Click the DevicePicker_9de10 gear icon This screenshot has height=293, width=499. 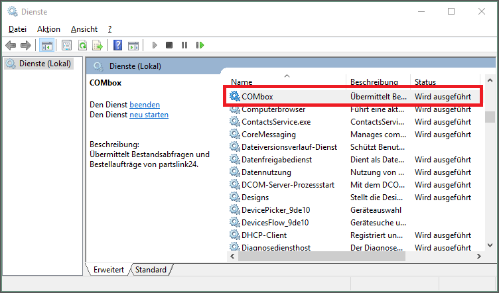point(234,209)
